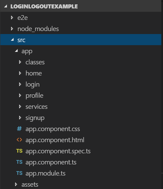Screen dimensions: 163x189
Task: Open app.component.html file
Action: [x=55, y=140]
